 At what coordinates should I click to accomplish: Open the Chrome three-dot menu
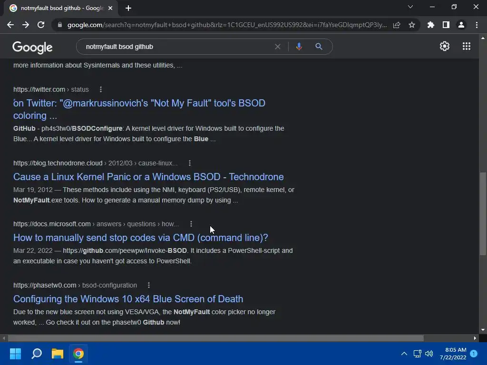(x=477, y=25)
